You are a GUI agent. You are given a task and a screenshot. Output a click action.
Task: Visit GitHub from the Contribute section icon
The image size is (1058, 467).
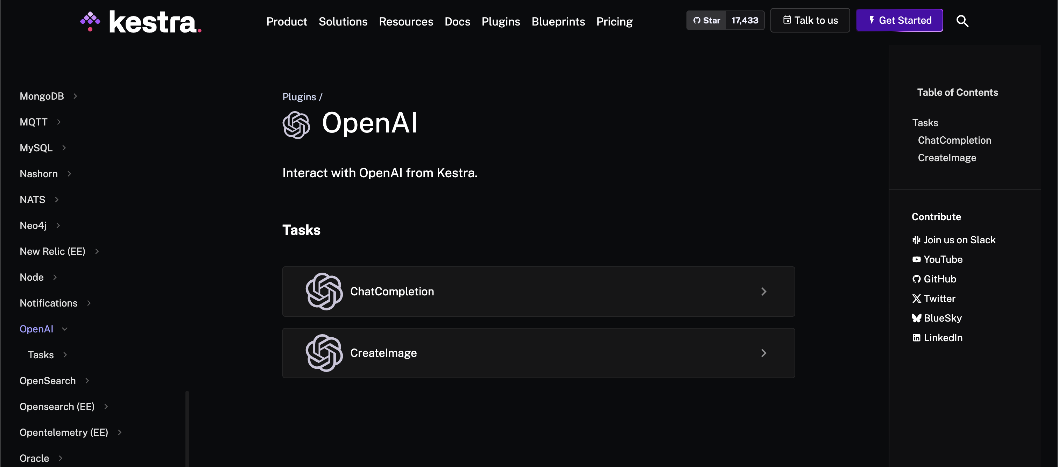[x=917, y=279]
